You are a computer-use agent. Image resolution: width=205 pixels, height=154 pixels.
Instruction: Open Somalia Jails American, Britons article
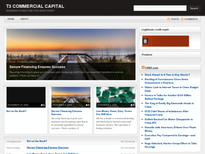(170, 129)
